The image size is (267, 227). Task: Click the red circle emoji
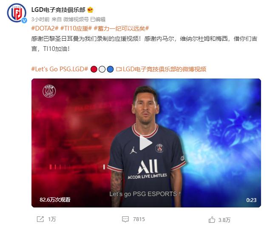[94, 69]
